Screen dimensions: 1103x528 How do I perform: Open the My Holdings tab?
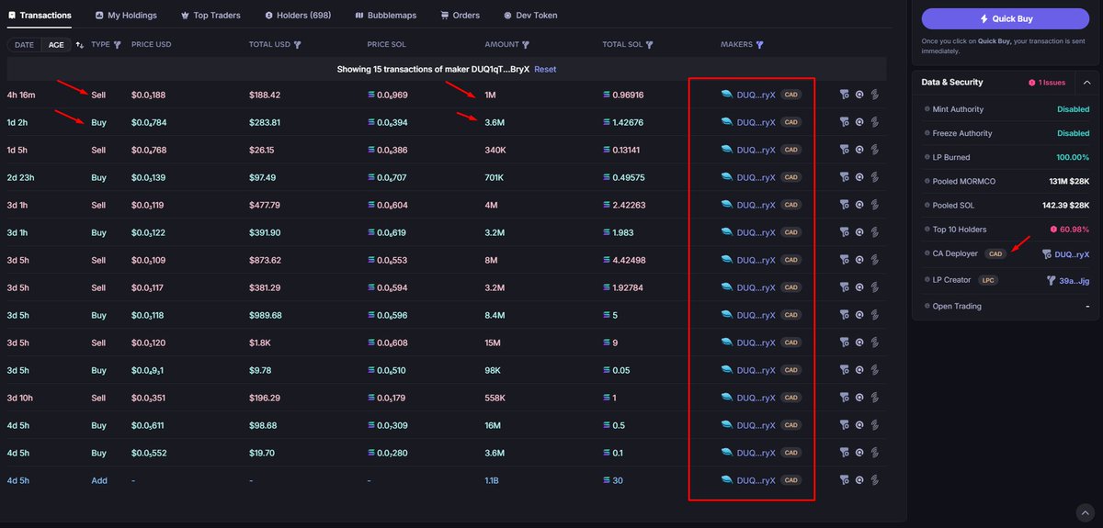click(126, 15)
